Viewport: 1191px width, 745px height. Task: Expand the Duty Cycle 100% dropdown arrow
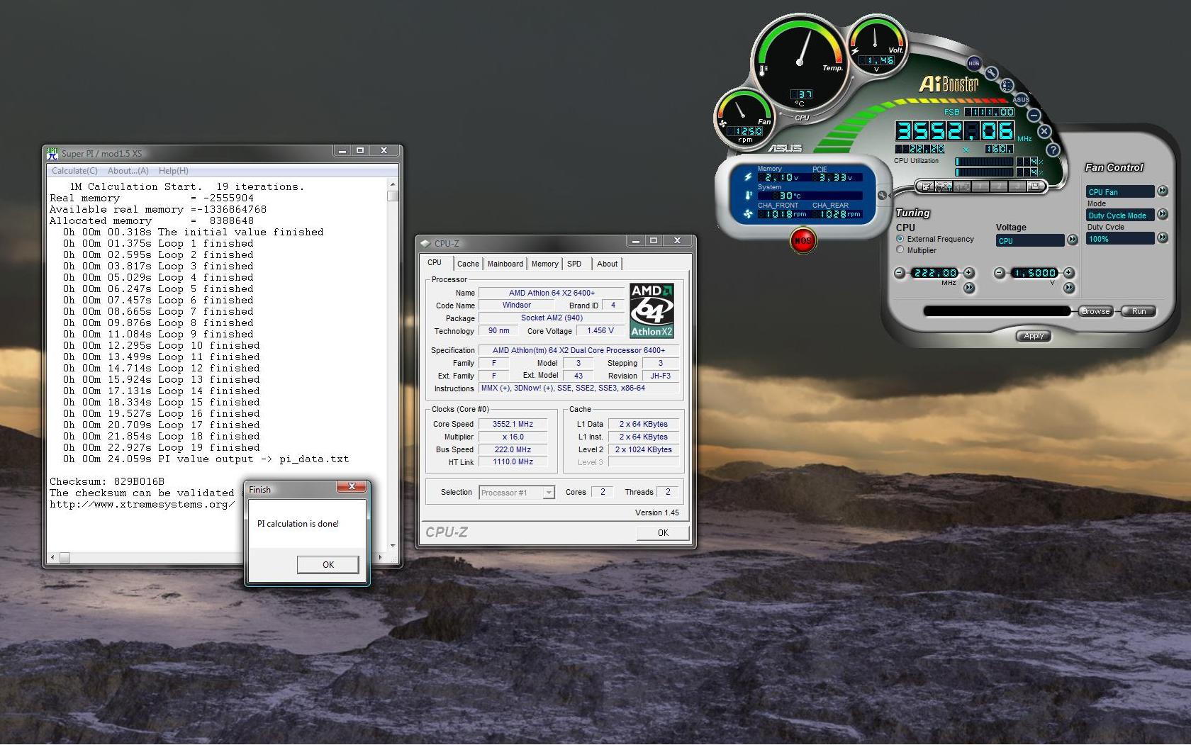click(1163, 238)
